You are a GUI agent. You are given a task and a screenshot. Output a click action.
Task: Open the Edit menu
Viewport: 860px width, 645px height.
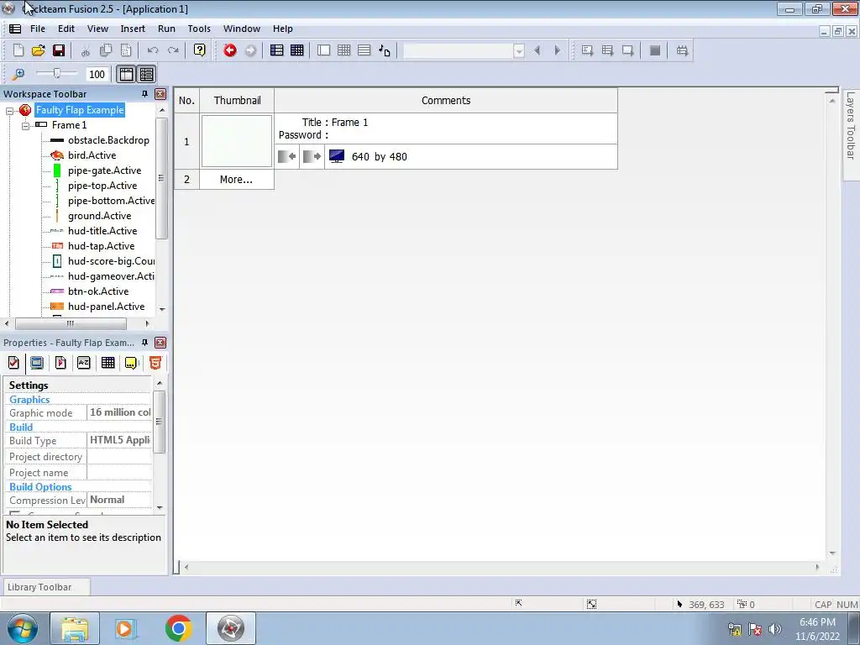(66, 29)
